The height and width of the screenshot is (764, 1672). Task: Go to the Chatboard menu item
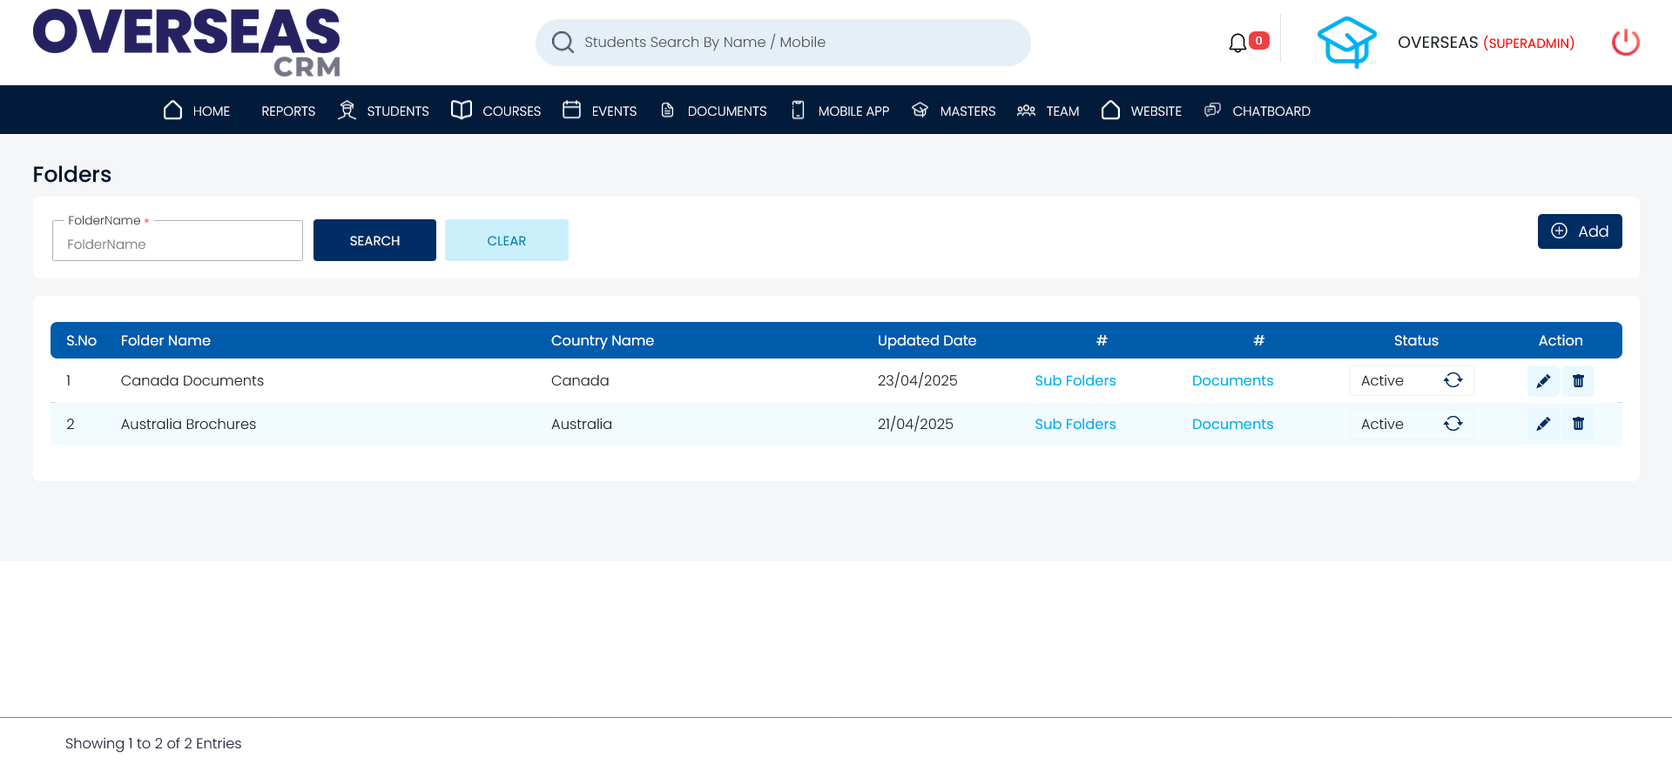coord(1257,111)
